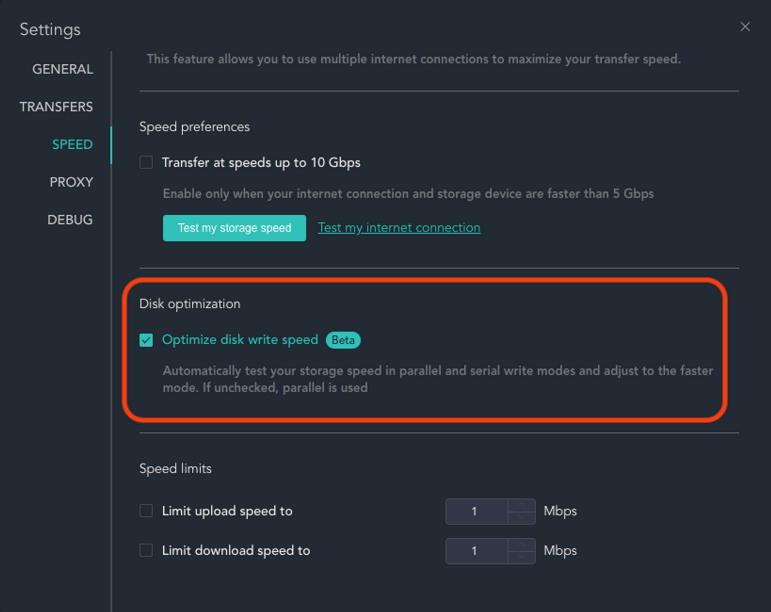Open the TRANSFERS settings section

point(56,106)
